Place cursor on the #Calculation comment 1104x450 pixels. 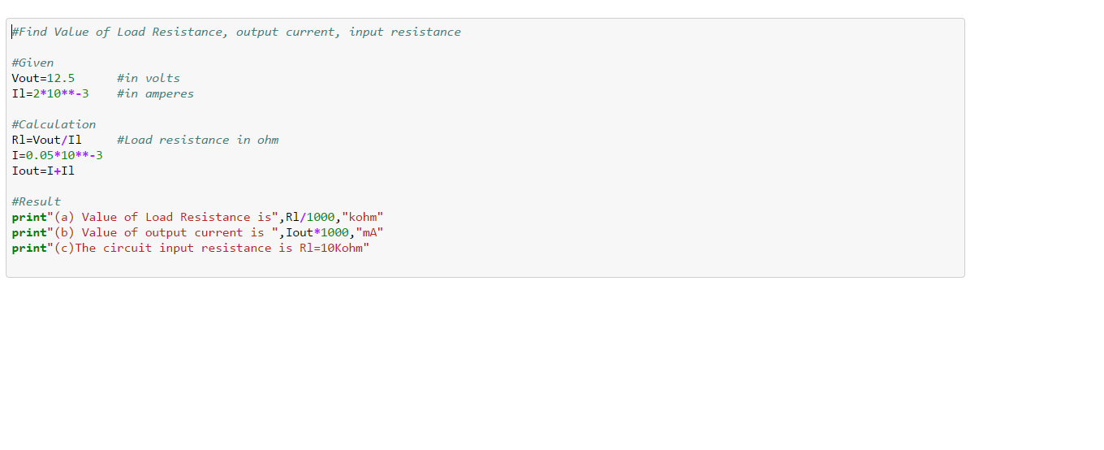click(54, 125)
